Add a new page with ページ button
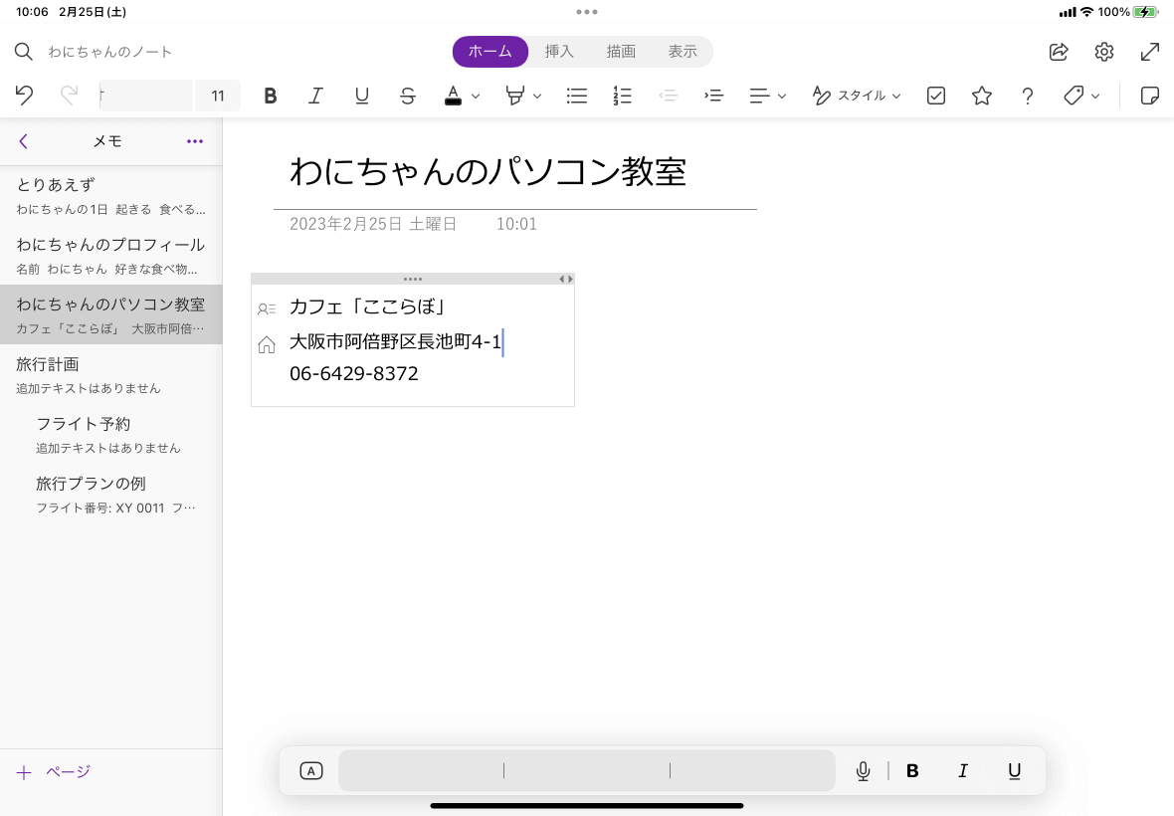 pos(53,772)
